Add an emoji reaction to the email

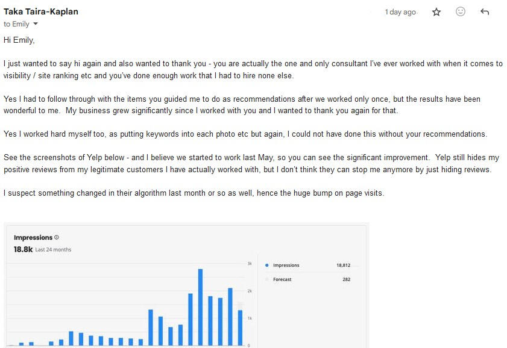tap(461, 12)
